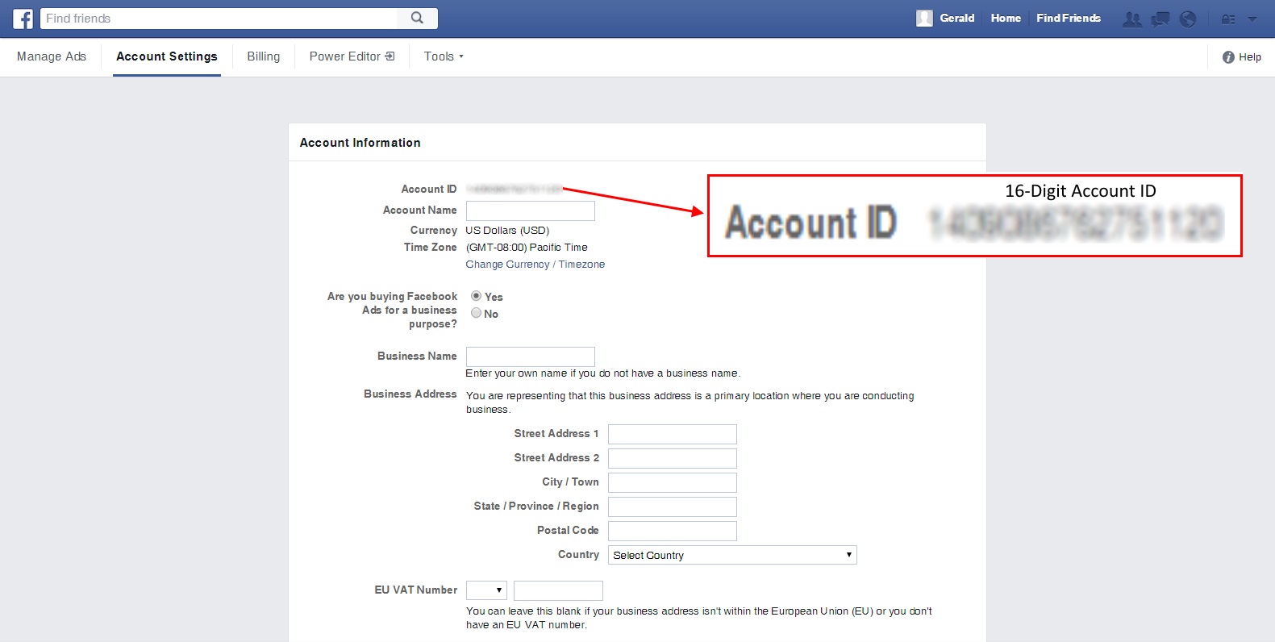
Task: Open the notifications globe icon
Action: [x=1187, y=19]
